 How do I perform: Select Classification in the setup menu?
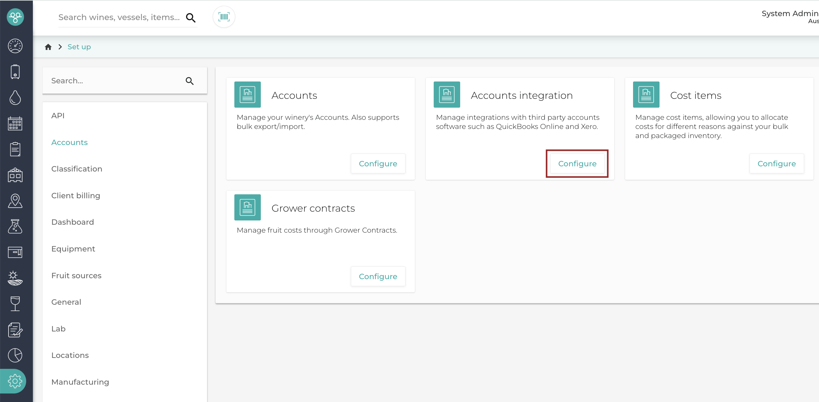click(x=77, y=169)
